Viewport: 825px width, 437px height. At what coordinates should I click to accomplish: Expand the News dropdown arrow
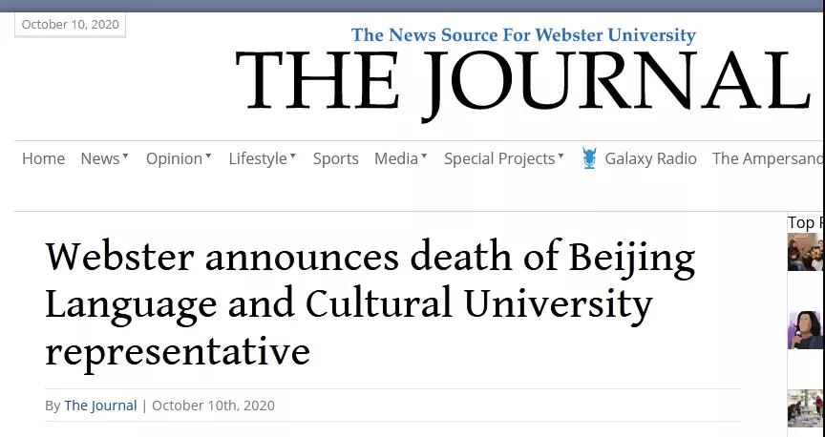click(125, 156)
